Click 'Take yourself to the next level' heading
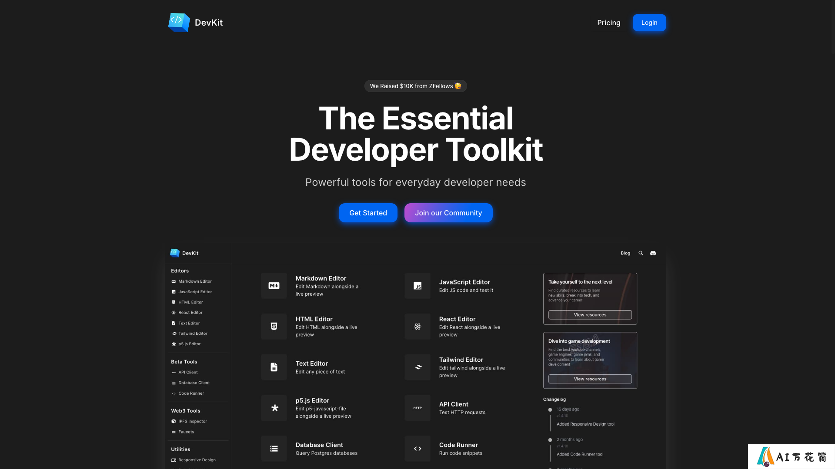This screenshot has width=835, height=469. 580,282
